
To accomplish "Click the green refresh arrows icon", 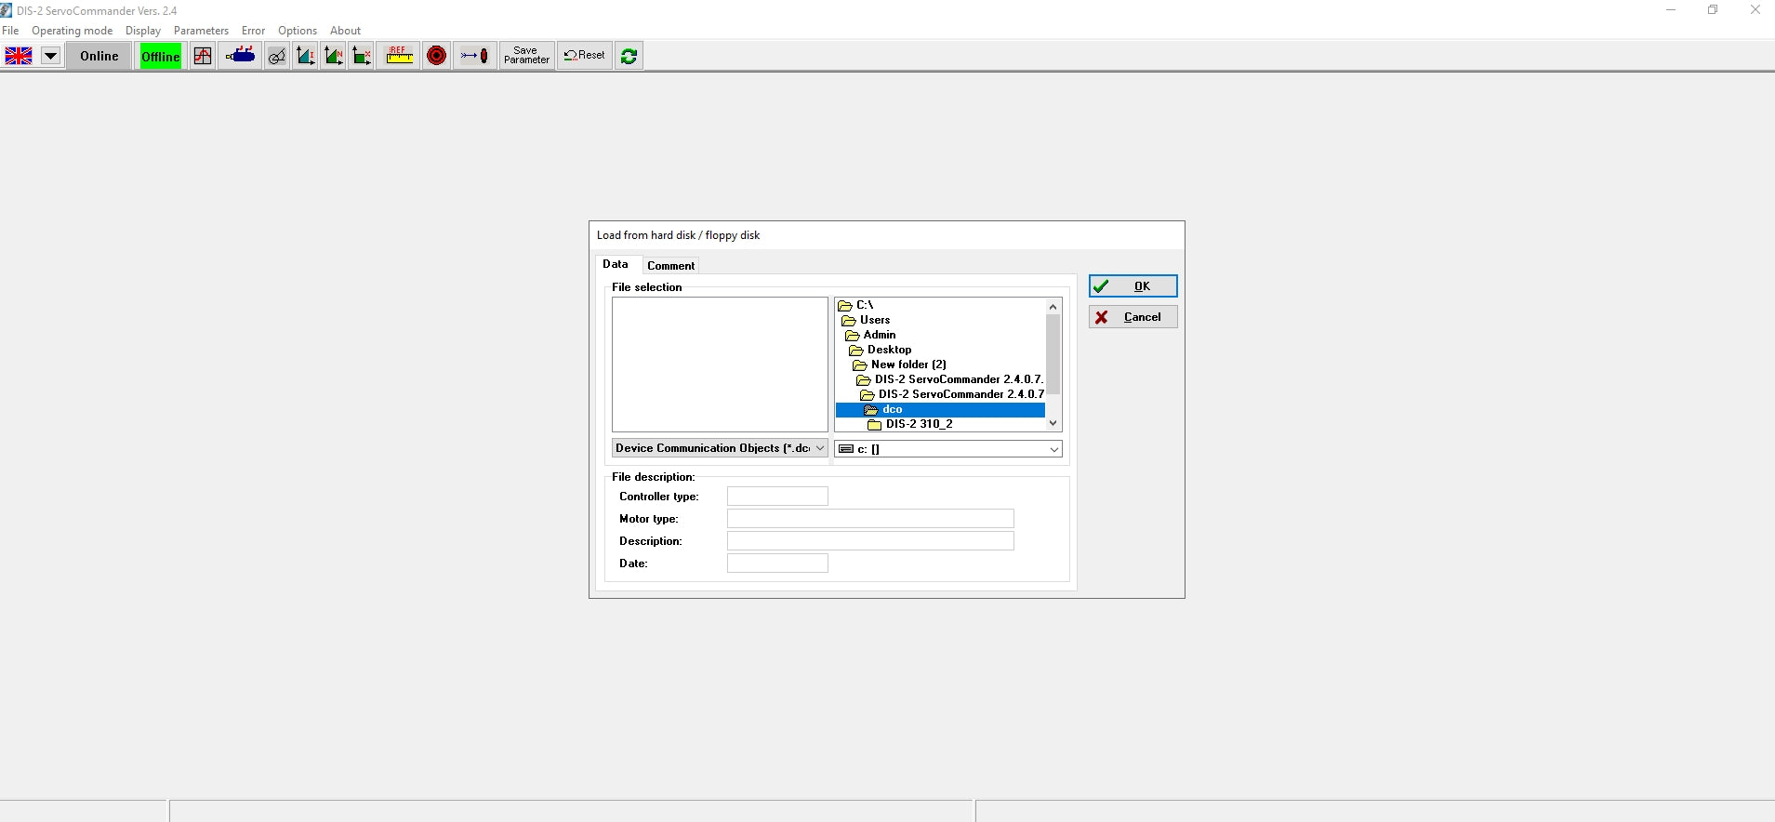I will pyautogui.click(x=629, y=56).
